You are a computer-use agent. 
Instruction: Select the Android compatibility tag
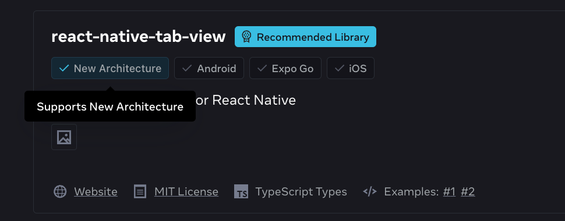209,68
